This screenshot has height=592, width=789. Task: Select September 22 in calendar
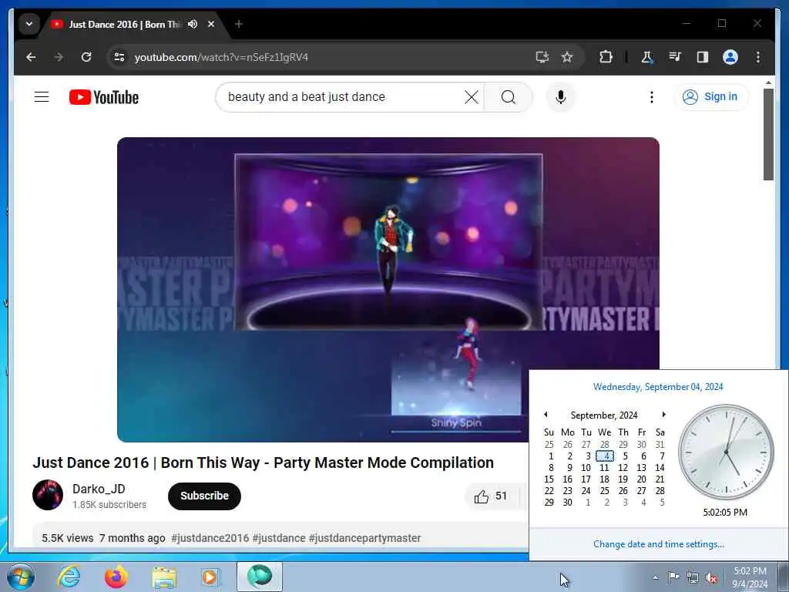(549, 491)
